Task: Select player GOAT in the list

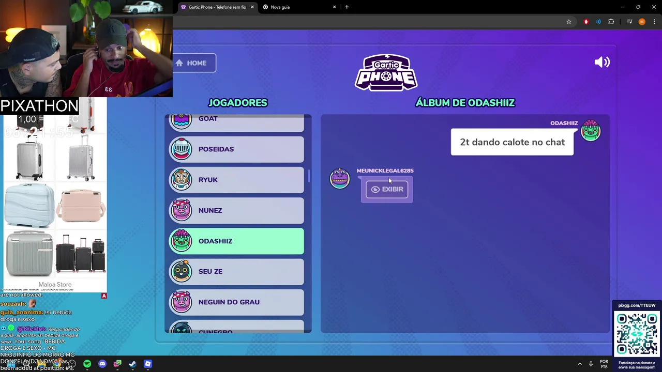Action: pos(237,122)
